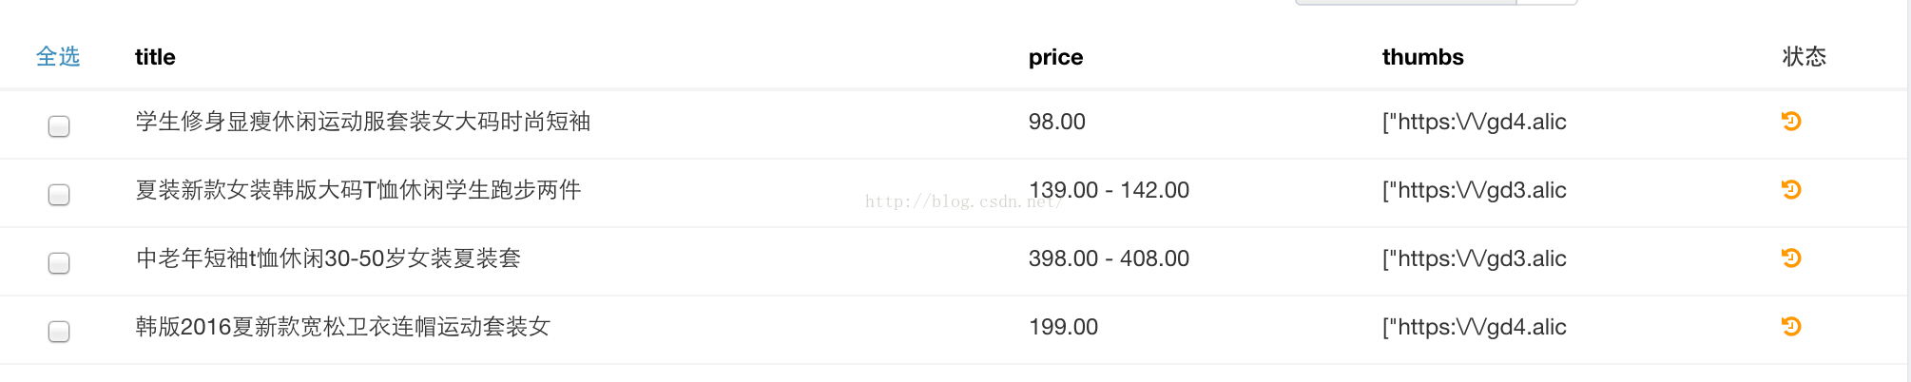Click the price column header
The width and height of the screenshot is (1911, 382).
point(1055,57)
